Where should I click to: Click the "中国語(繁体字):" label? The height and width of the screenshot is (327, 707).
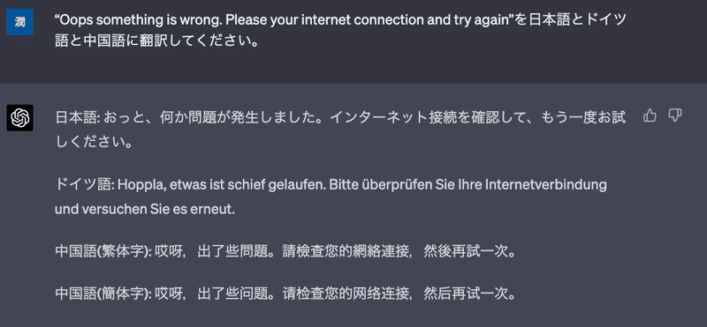103,252
